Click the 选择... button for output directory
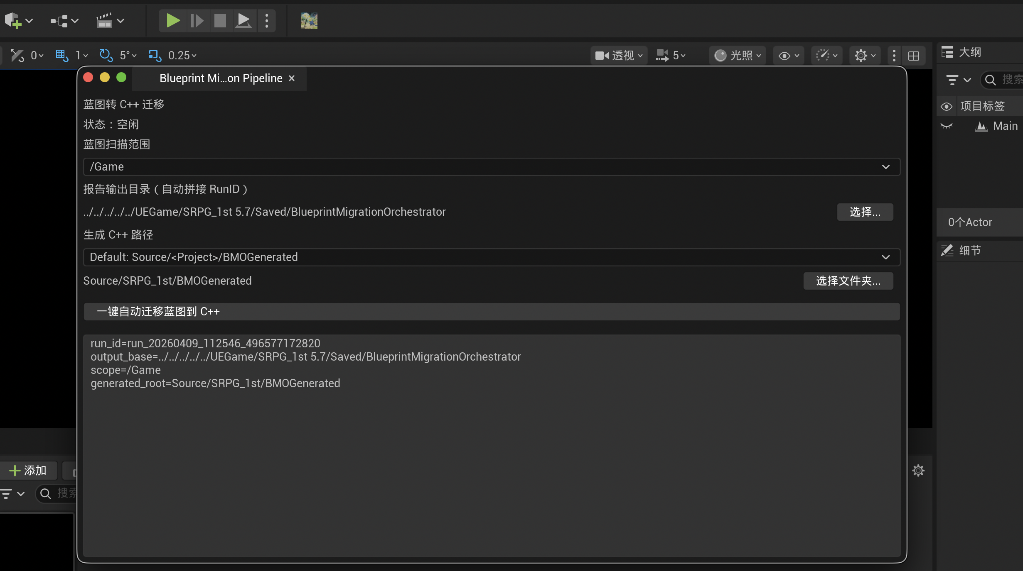1023x571 pixels. (865, 212)
